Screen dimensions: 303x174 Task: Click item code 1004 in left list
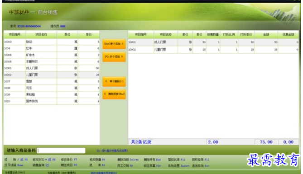(x=7, y=48)
